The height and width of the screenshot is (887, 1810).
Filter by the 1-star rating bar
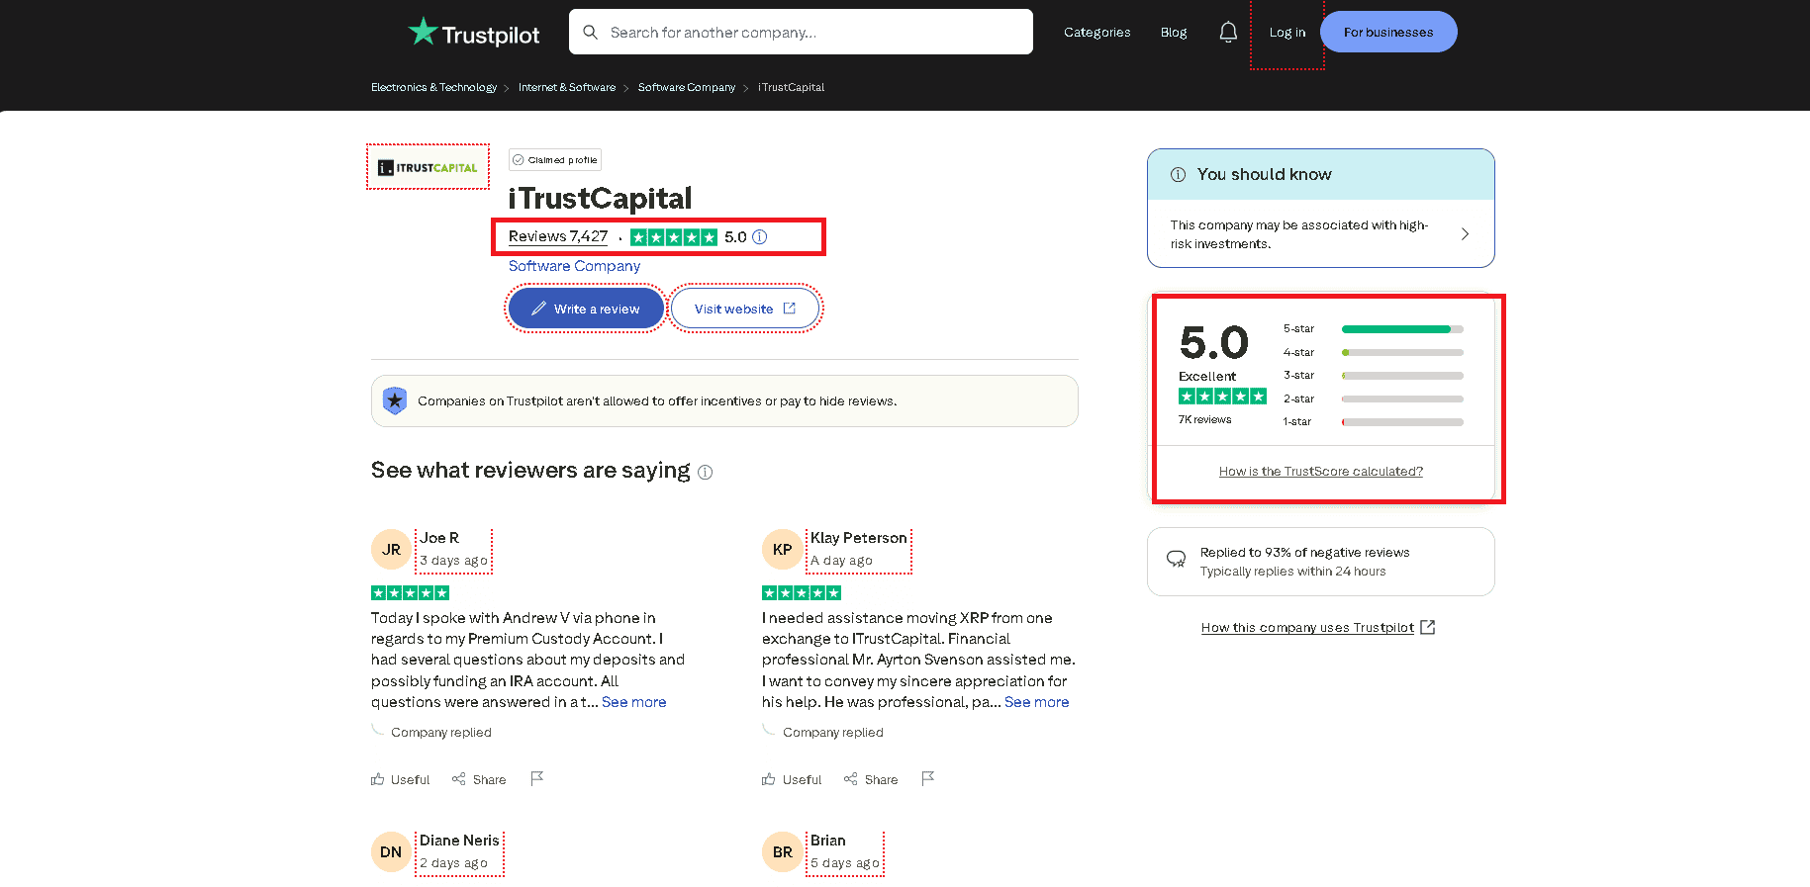click(1374, 421)
